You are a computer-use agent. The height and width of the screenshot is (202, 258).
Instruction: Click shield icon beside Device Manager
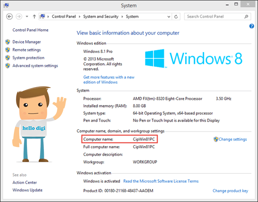tap(8, 42)
